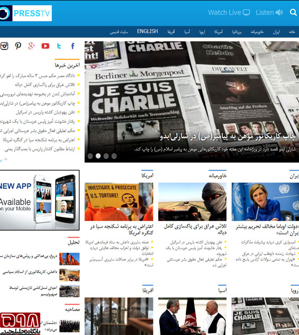Open the search magnifier icon
Viewport: 299px width, 335px height.
tap(293, 12)
